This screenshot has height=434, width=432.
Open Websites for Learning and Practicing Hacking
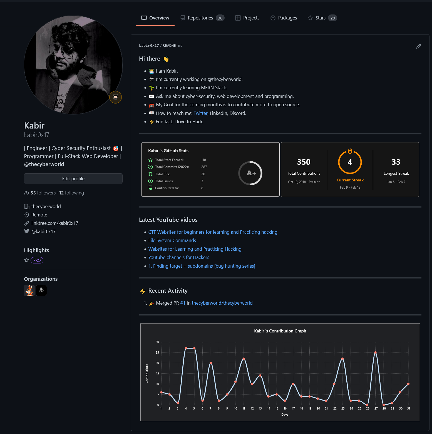pyautogui.click(x=195, y=249)
